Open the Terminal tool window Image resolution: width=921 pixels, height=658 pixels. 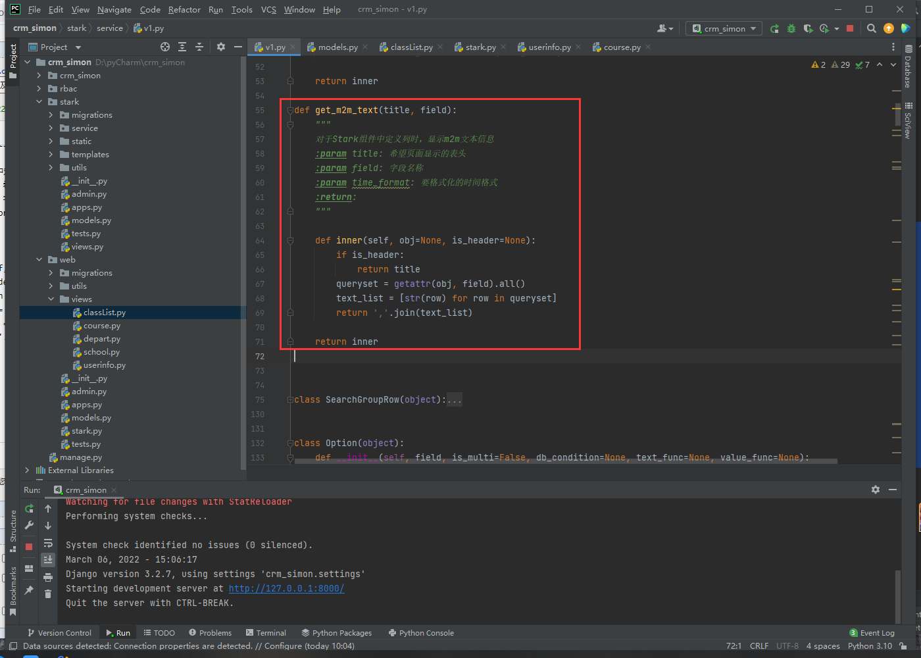point(266,633)
